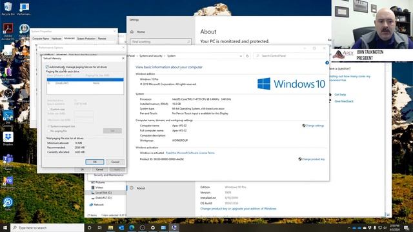Select Local Disk (C:) in File Explorer tree
The image size is (413, 232).
point(103,193)
